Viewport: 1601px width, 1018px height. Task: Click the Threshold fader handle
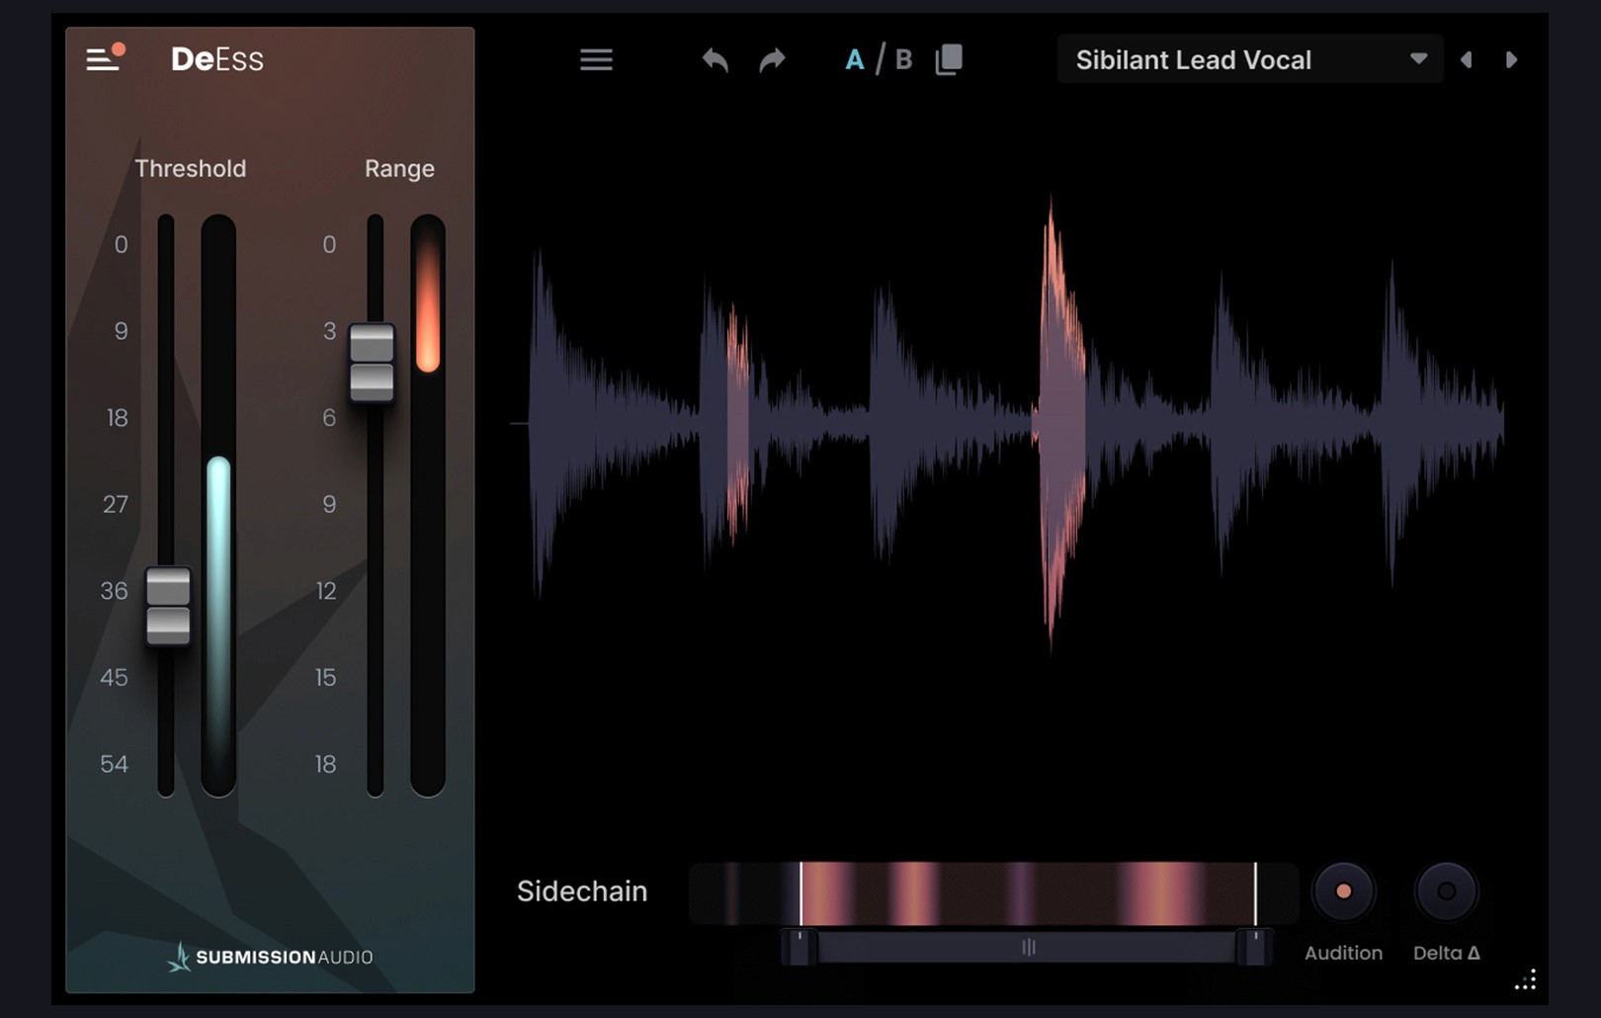pos(170,606)
